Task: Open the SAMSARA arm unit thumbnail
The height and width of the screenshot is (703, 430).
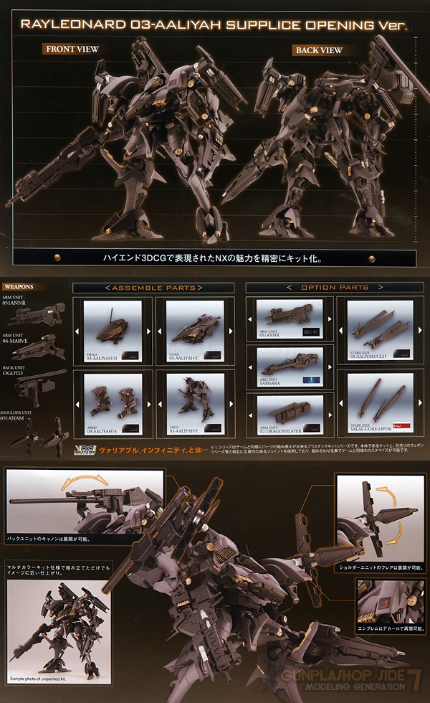Action: [x=290, y=367]
